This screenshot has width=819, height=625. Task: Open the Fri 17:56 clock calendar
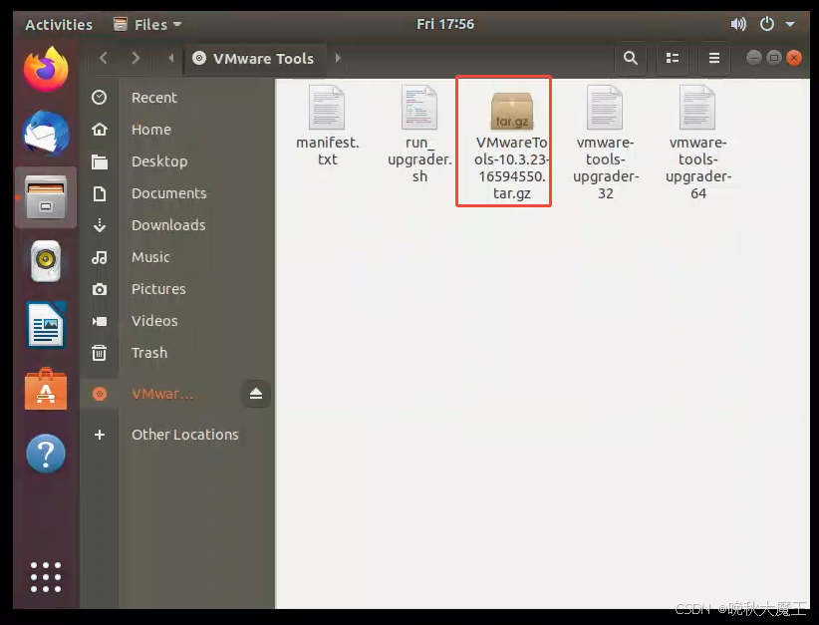(x=445, y=24)
